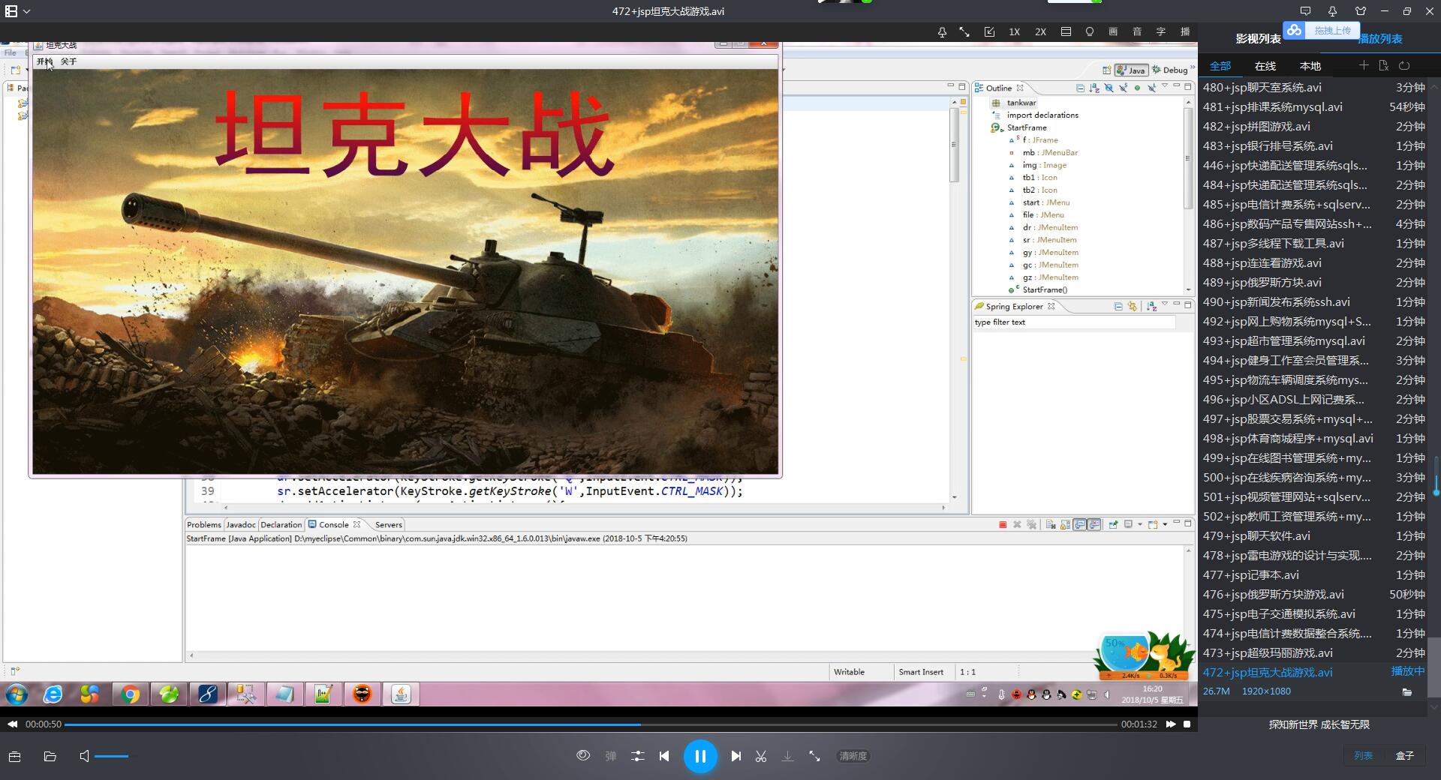The image size is (1441, 780).
Task: Open the 清晰度 quality selector
Action: pos(853,756)
